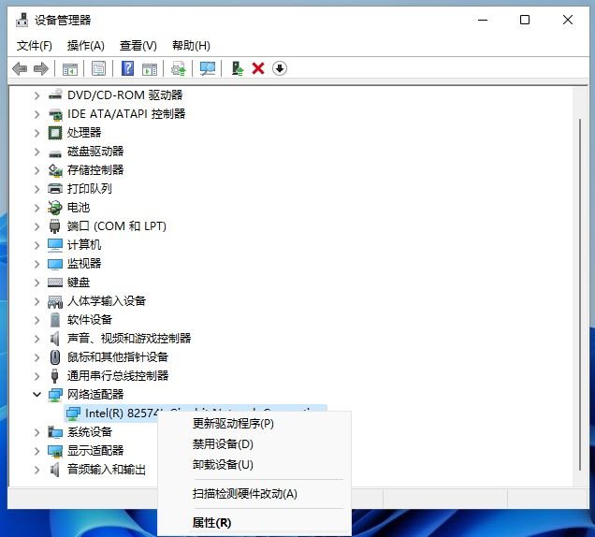This screenshot has height=537, width=595.
Task: Click the scan for hardware changes monitor icon
Action: click(208, 68)
